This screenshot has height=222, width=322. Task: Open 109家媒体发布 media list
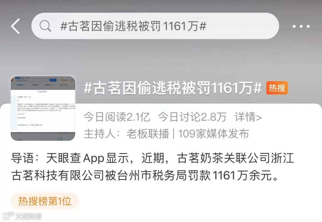(x=213, y=134)
